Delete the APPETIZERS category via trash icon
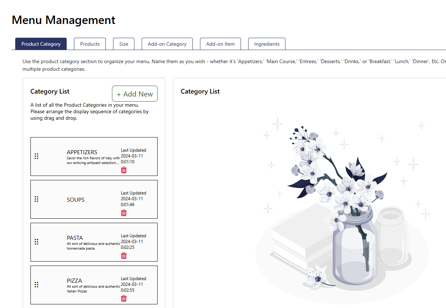 (124, 170)
